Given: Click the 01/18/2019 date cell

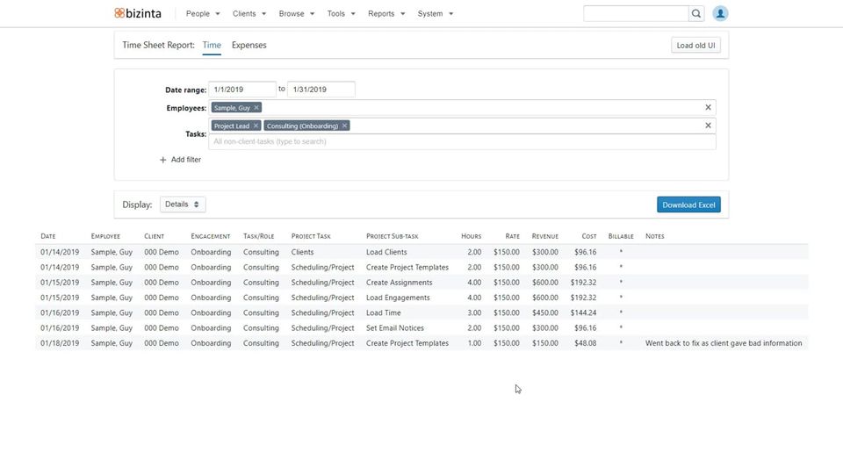Looking at the screenshot, I should pos(60,343).
